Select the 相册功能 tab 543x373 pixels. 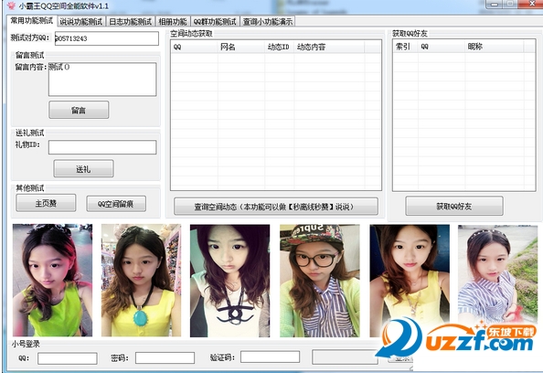(173, 21)
